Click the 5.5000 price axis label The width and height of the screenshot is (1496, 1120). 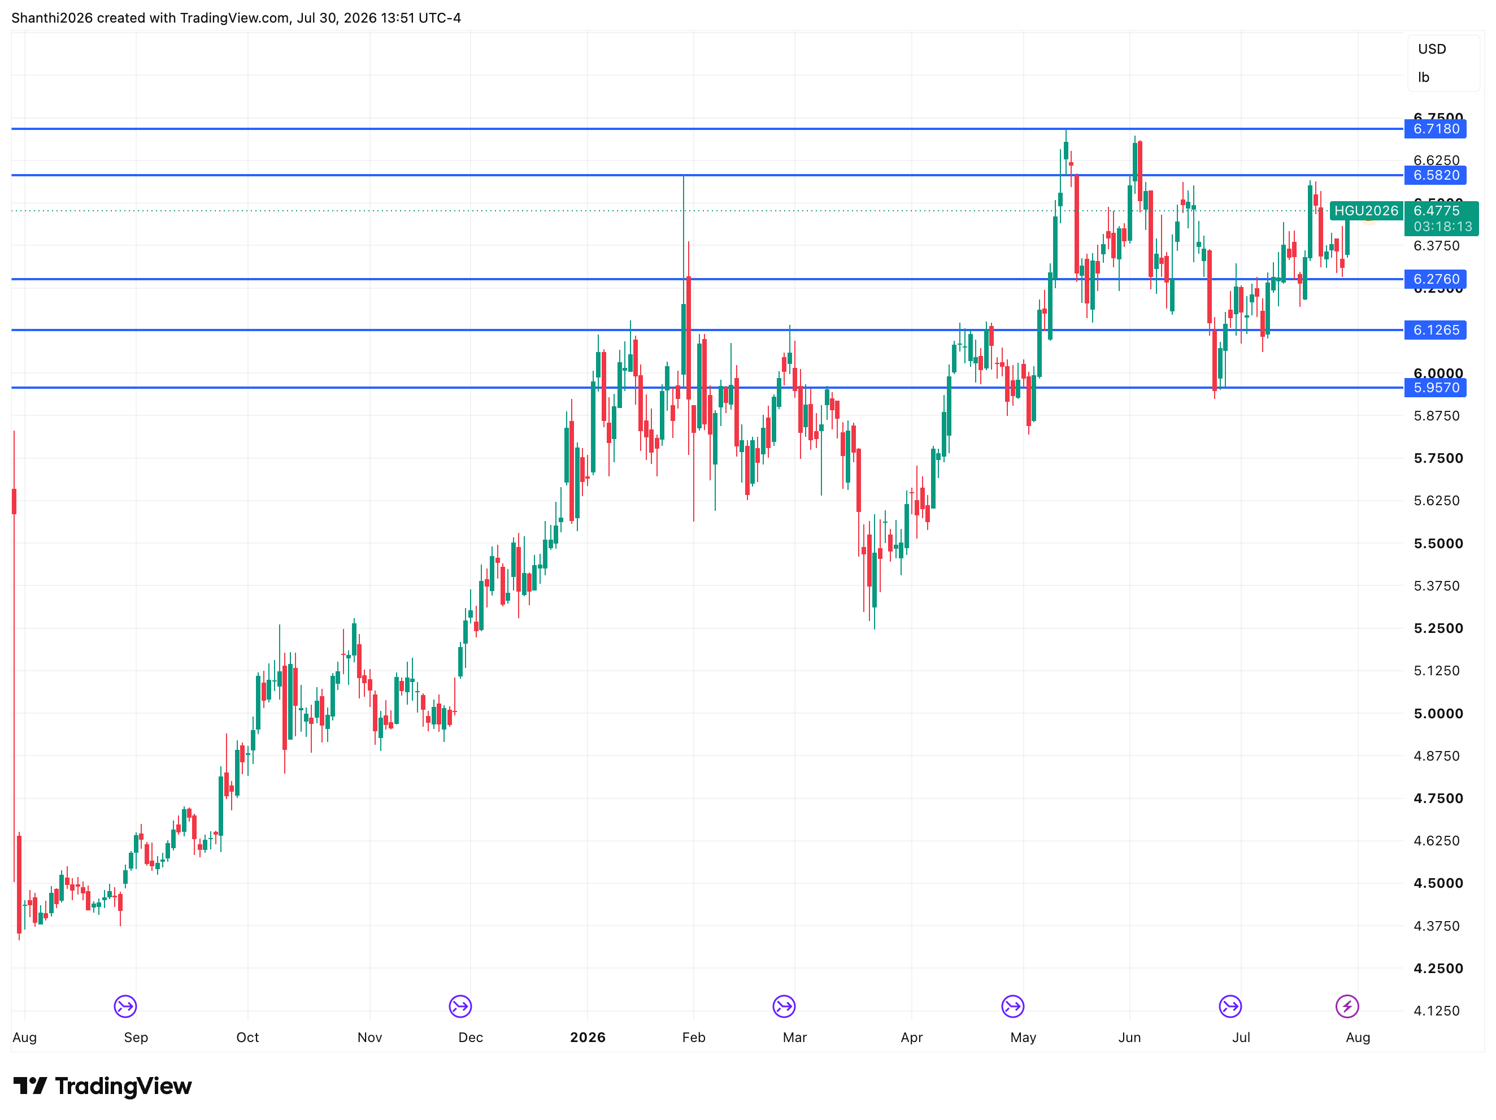point(1438,544)
